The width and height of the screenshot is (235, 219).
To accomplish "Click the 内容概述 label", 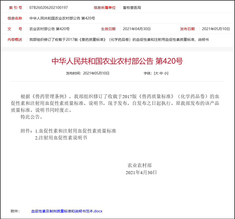I will pyautogui.click(x=15, y=40).
